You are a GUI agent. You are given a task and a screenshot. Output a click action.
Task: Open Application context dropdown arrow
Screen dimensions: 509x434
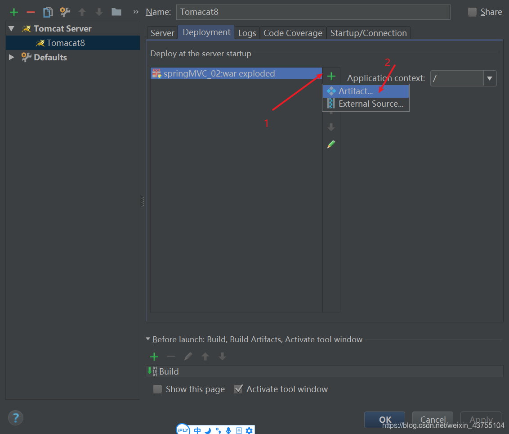coord(490,78)
